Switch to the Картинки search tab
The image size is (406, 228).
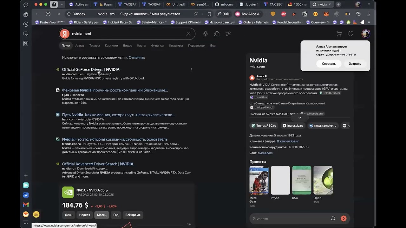[111, 46]
